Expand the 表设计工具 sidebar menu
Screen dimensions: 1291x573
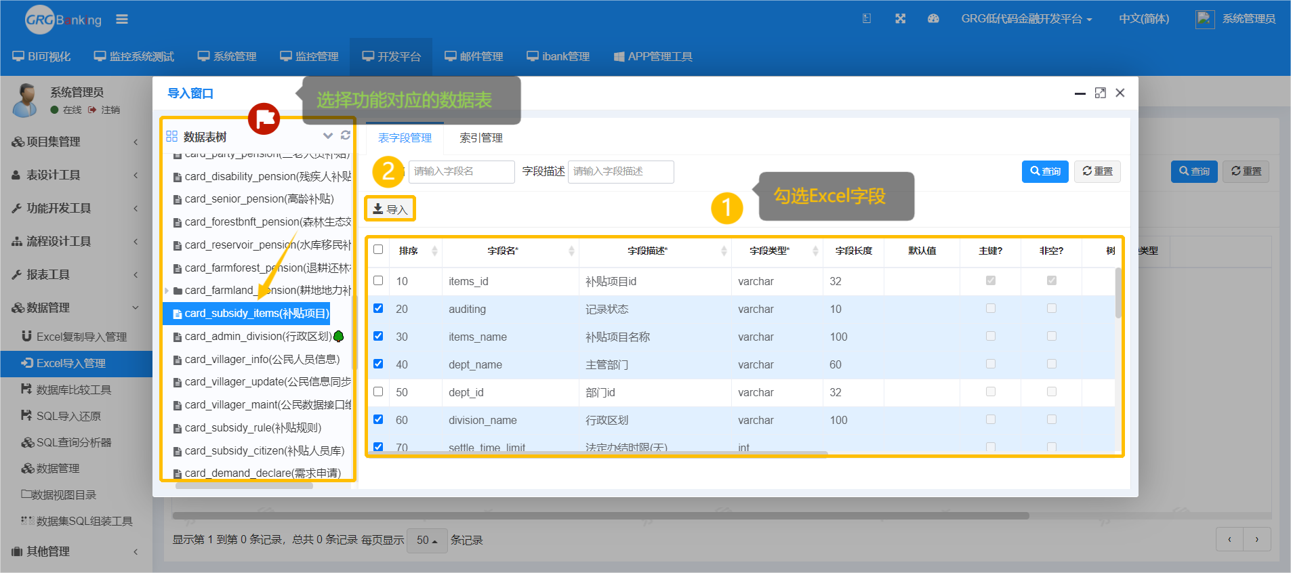(x=76, y=175)
